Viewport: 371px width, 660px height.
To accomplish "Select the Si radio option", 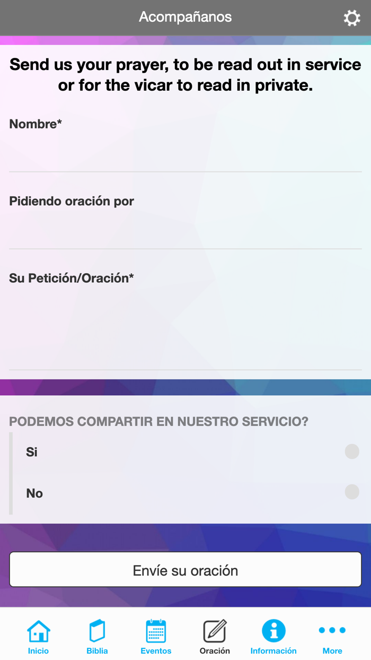I will click(x=351, y=451).
